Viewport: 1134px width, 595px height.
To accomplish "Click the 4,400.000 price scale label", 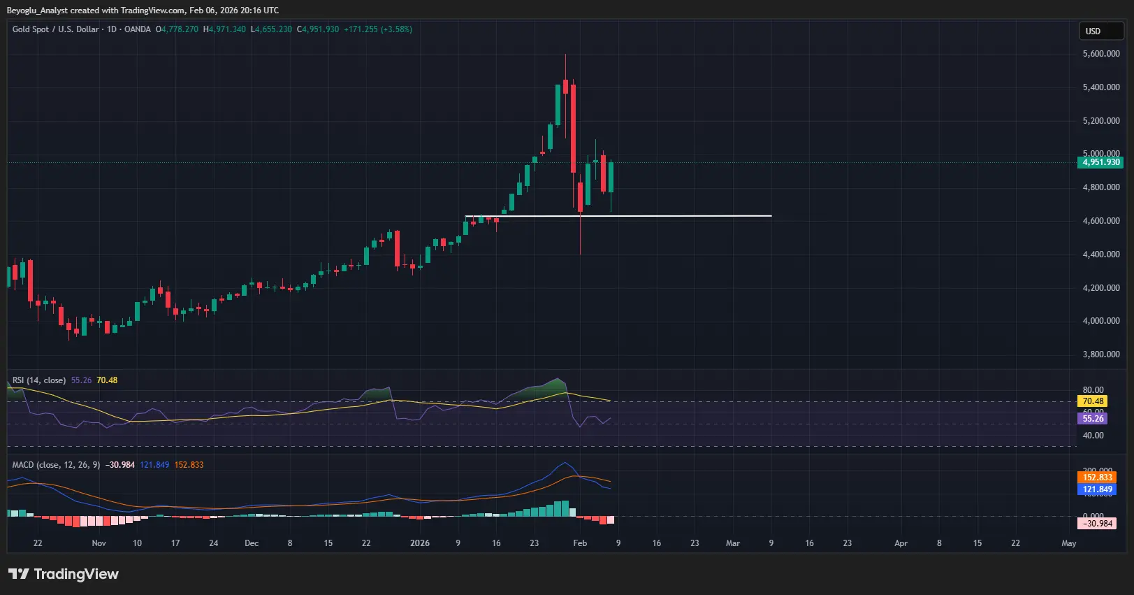I will tap(1101, 255).
